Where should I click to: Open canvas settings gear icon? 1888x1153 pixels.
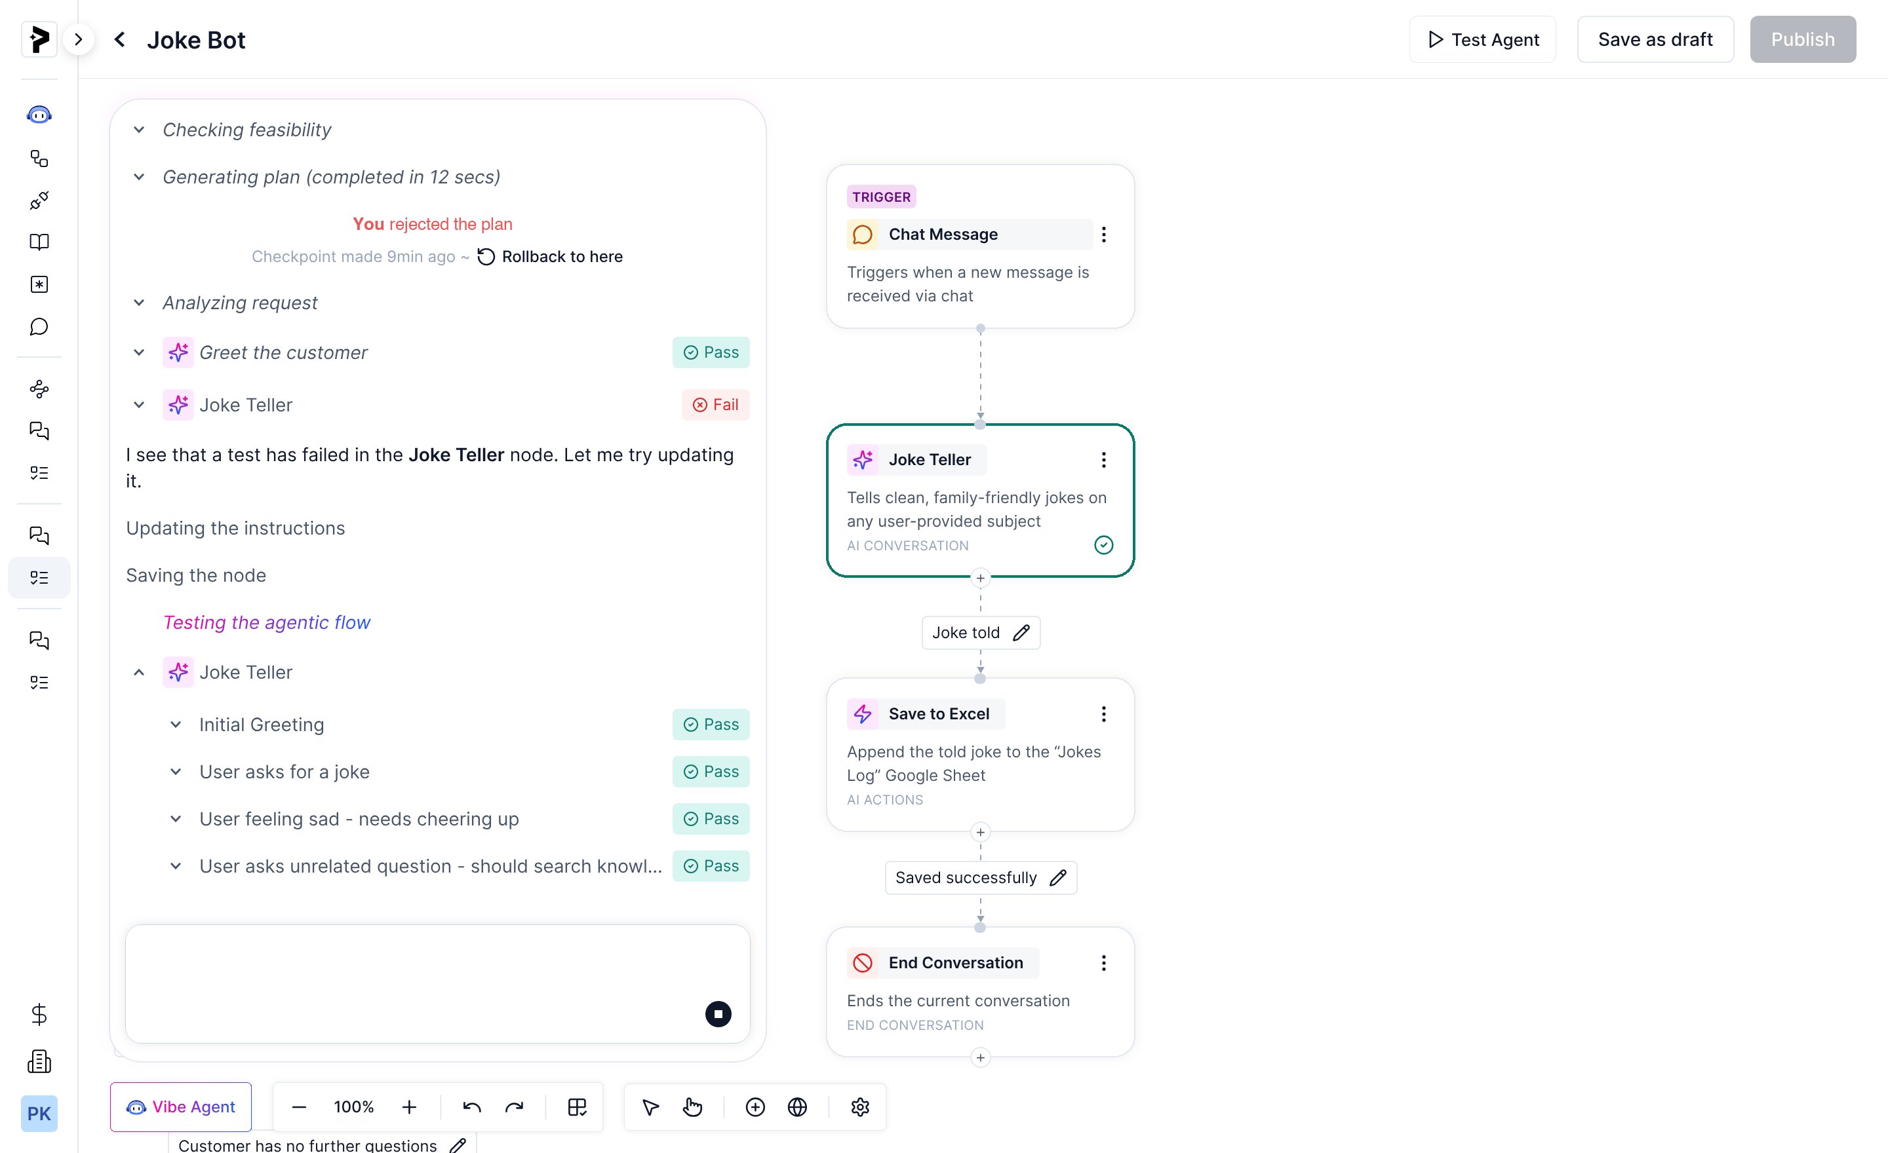coord(861,1107)
